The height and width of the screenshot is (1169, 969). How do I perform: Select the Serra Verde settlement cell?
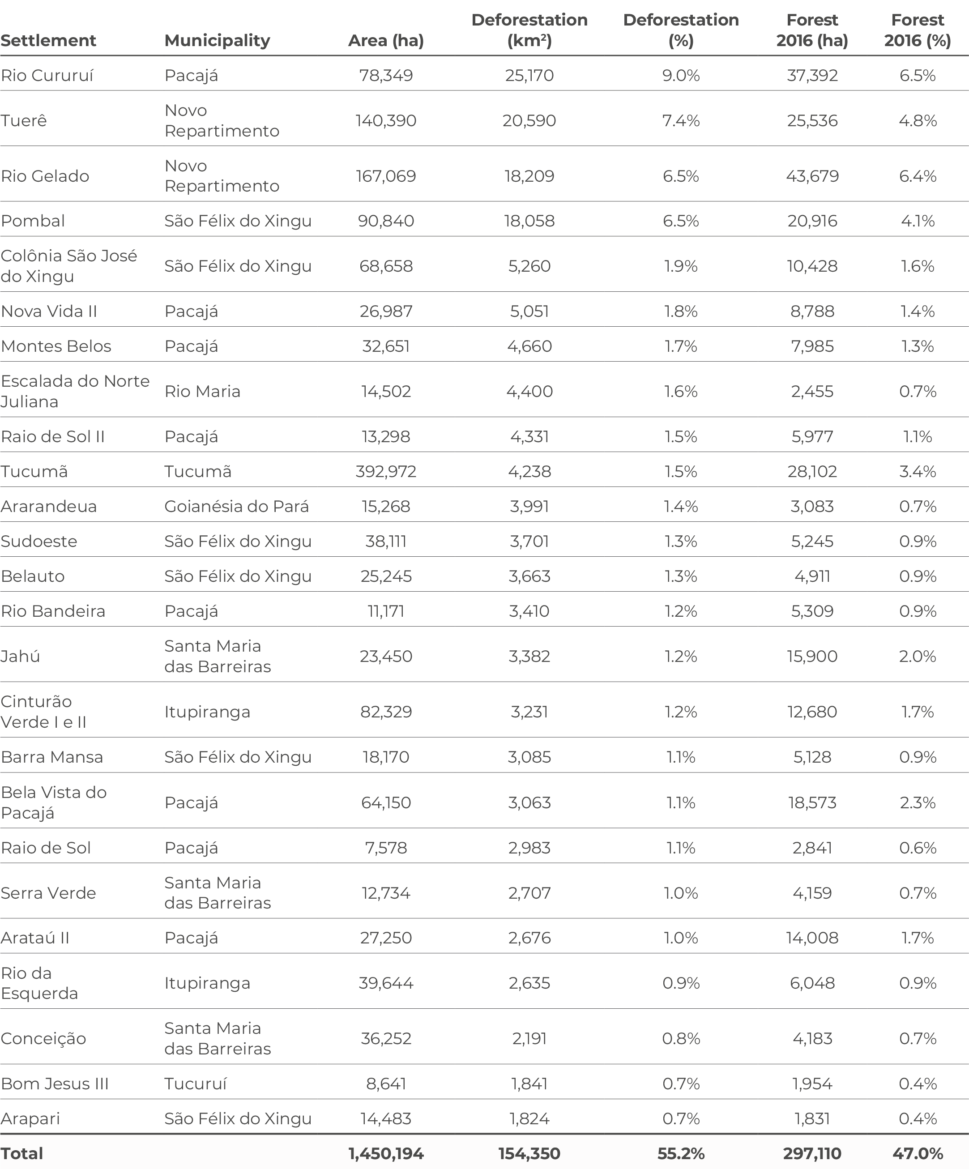click(48, 893)
